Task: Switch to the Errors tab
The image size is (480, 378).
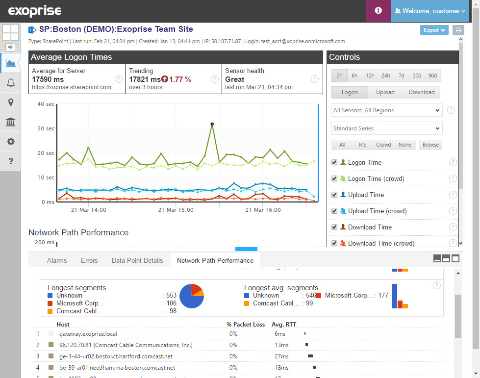Action: [x=89, y=260]
